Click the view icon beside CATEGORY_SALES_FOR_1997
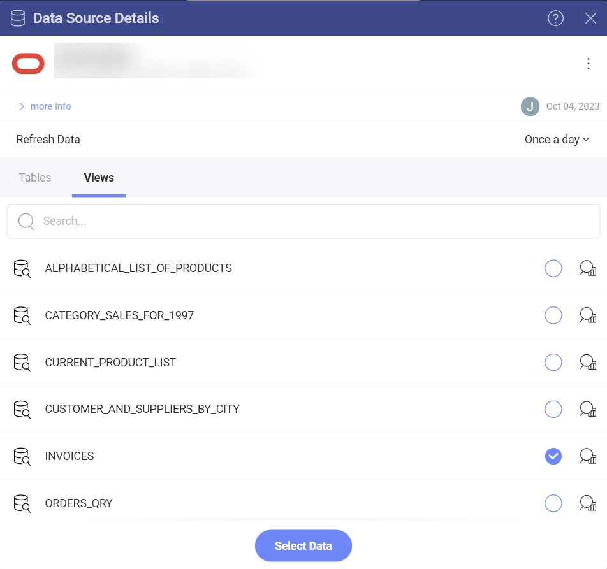The height and width of the screenshot is (569, 607). tap(22, 315)
